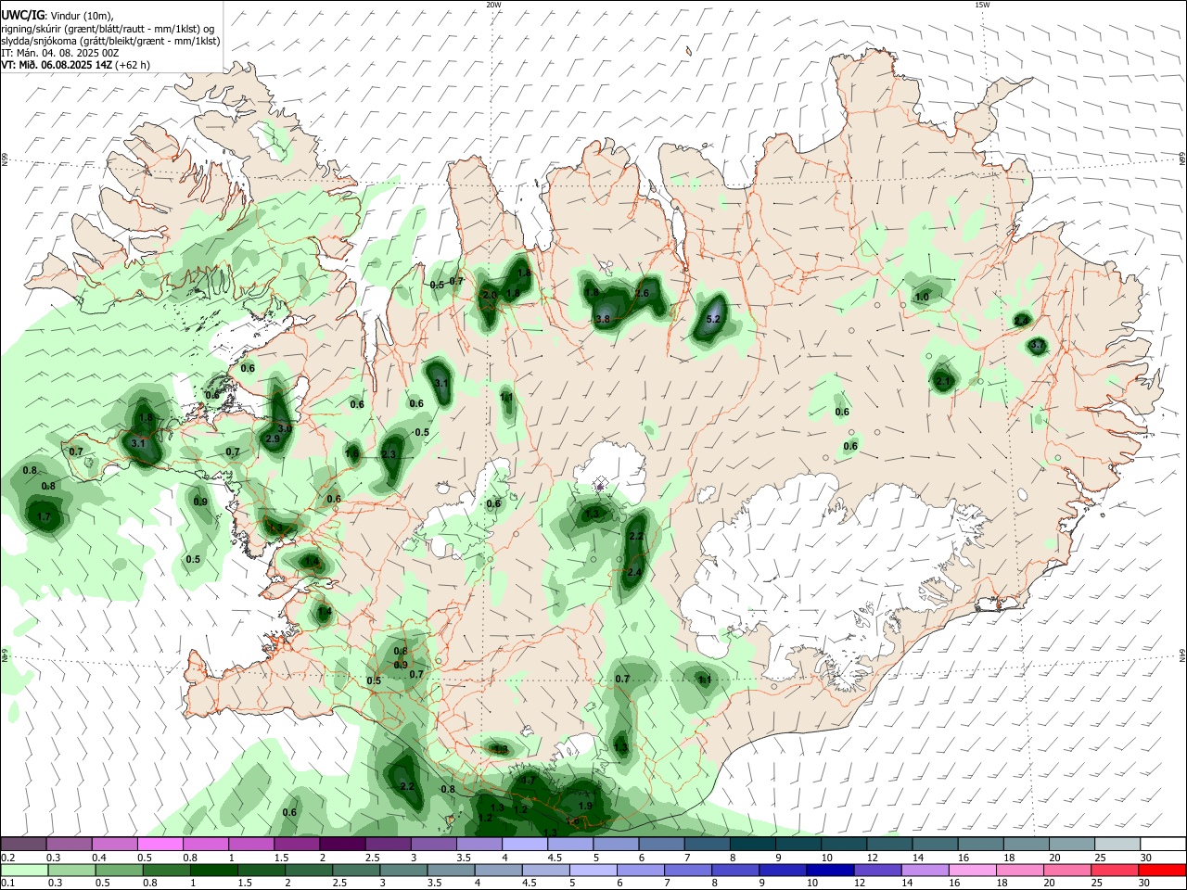
Task: Click the bright red swatch ending the rain legend
Action: coord(1162,870)
